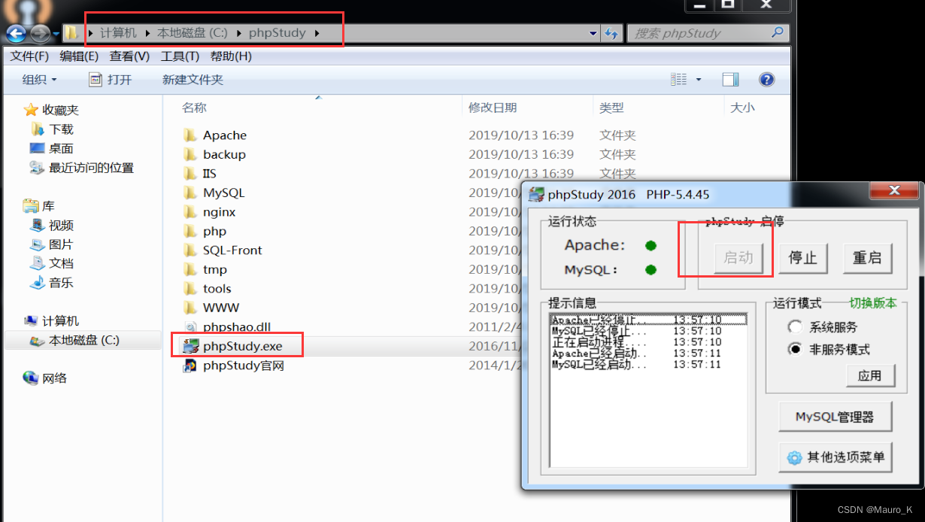The image size is (925, 522).
Task: Open the 组织 dropdown menu
Action: tap(39, 80)
